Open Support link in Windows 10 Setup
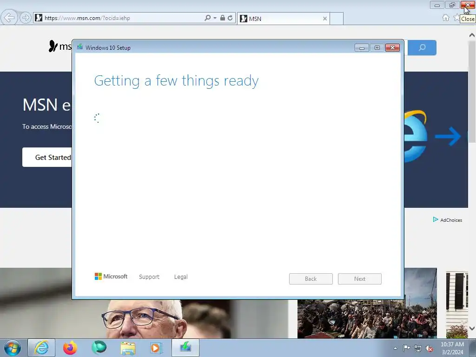This screenshot has height=357, width=476. point(149,277)
